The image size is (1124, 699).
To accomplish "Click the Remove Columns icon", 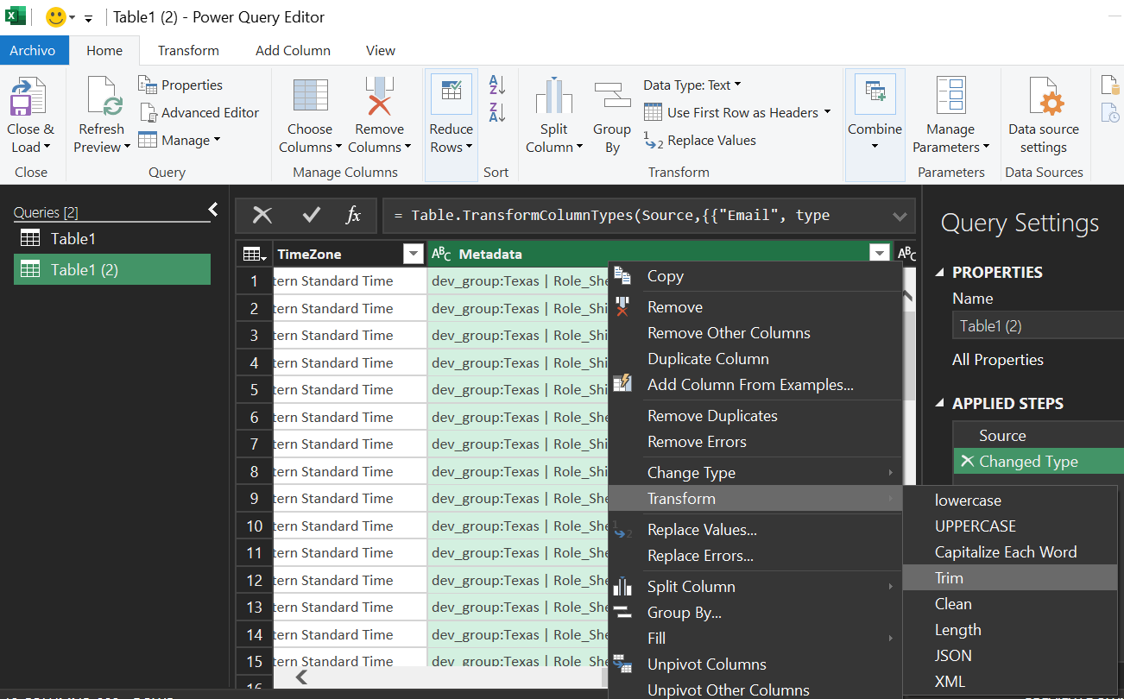I will pos(379,97).
